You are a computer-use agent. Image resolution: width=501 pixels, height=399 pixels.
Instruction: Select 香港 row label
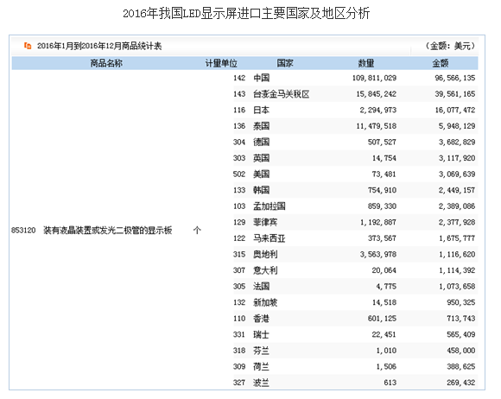point(262,318)
